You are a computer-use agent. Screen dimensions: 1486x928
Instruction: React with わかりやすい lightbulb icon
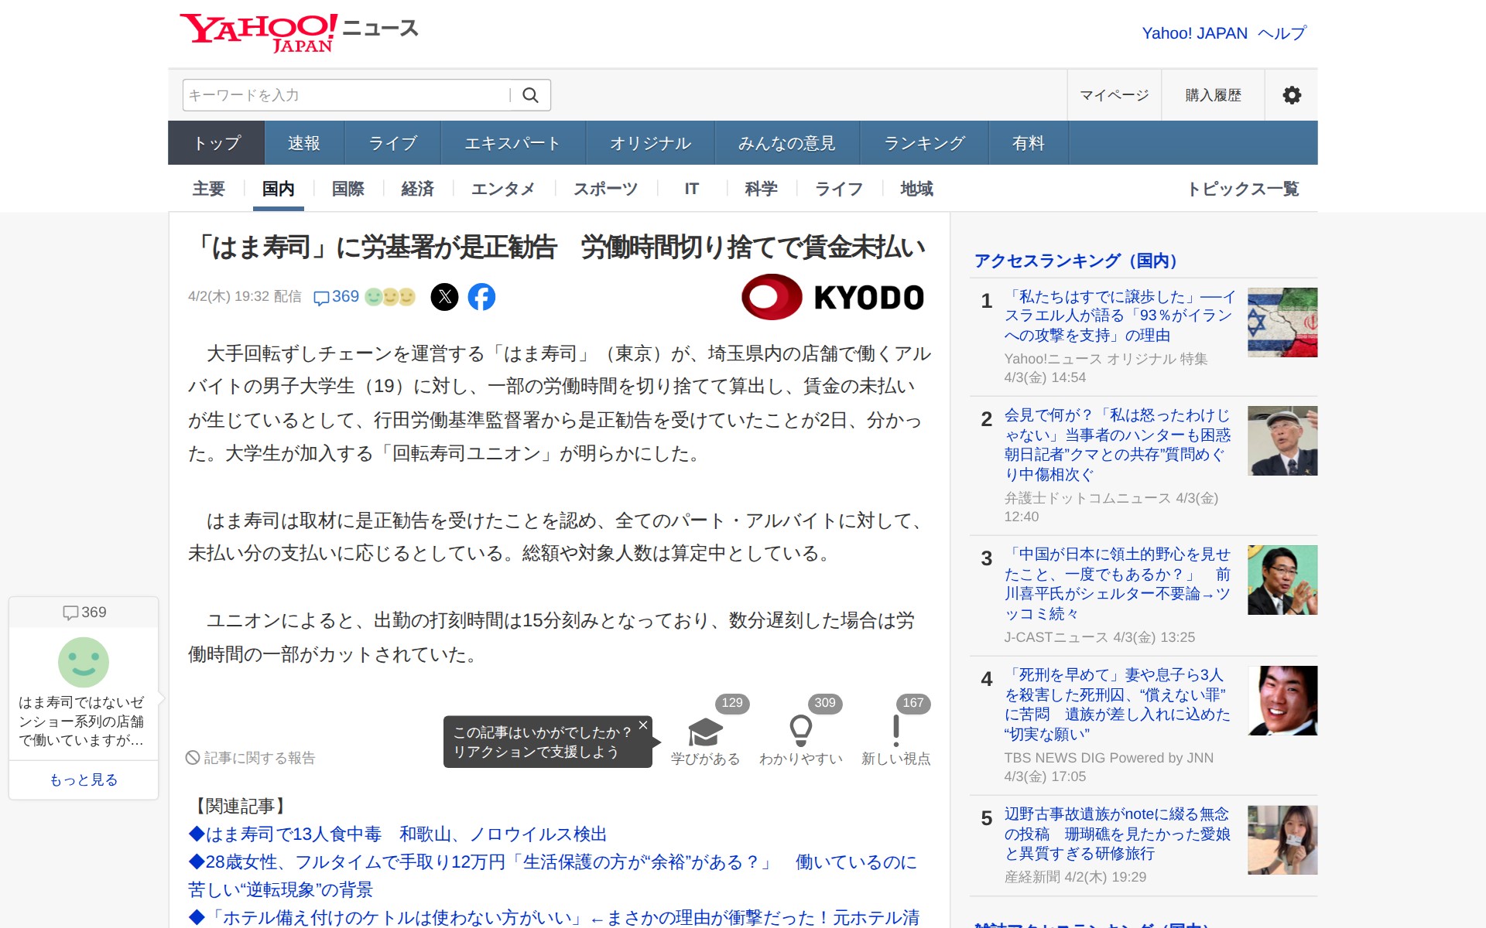(x=800, y=731)
